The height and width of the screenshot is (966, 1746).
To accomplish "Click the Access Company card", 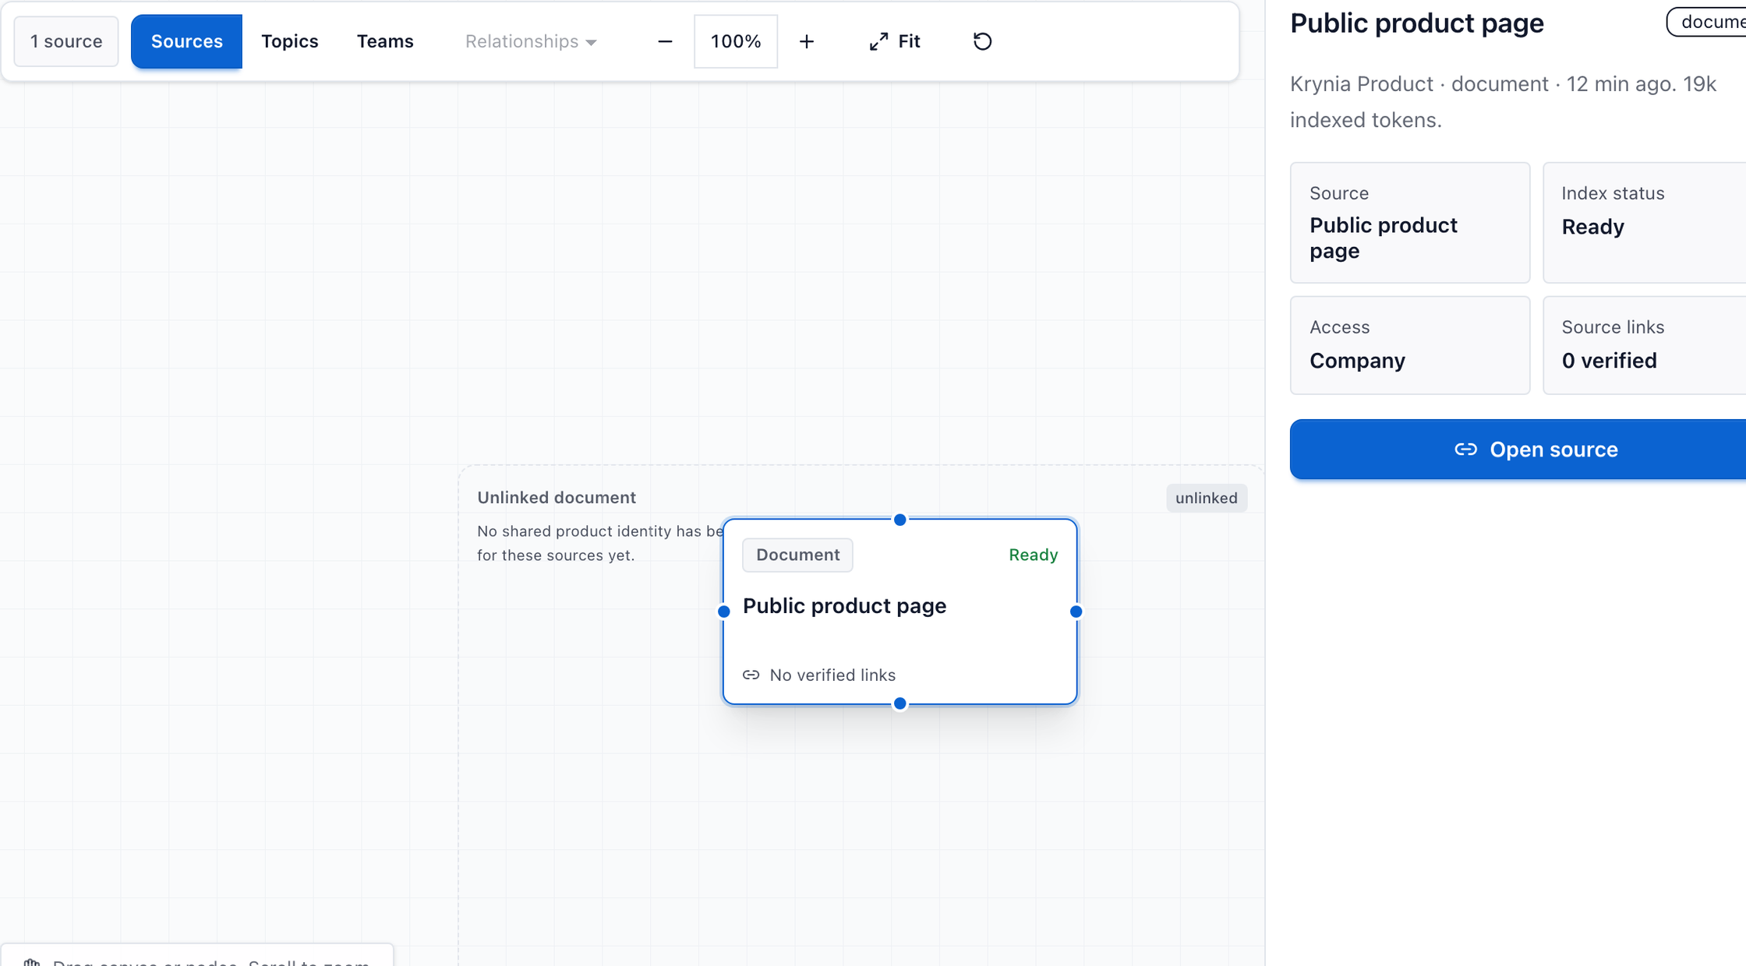I will pos(1409,345).
